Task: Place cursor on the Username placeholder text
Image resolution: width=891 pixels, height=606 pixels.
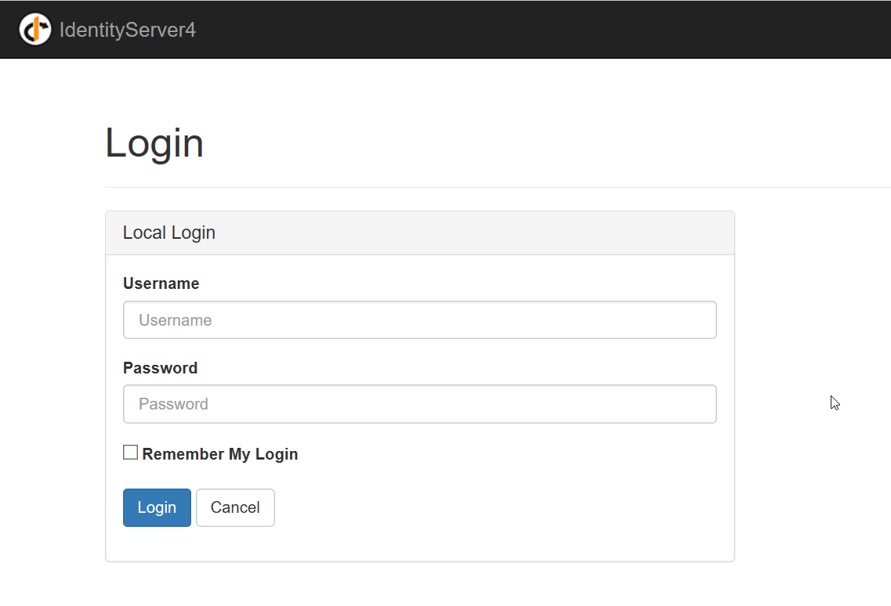Action: pyautogui.click(x=176, y=320)
